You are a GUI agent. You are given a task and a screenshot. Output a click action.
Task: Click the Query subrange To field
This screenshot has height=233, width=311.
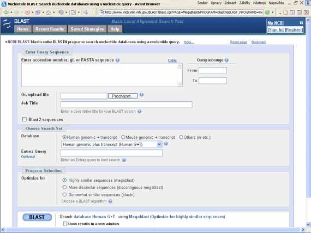pyautogui.click(x=213, y=81)
